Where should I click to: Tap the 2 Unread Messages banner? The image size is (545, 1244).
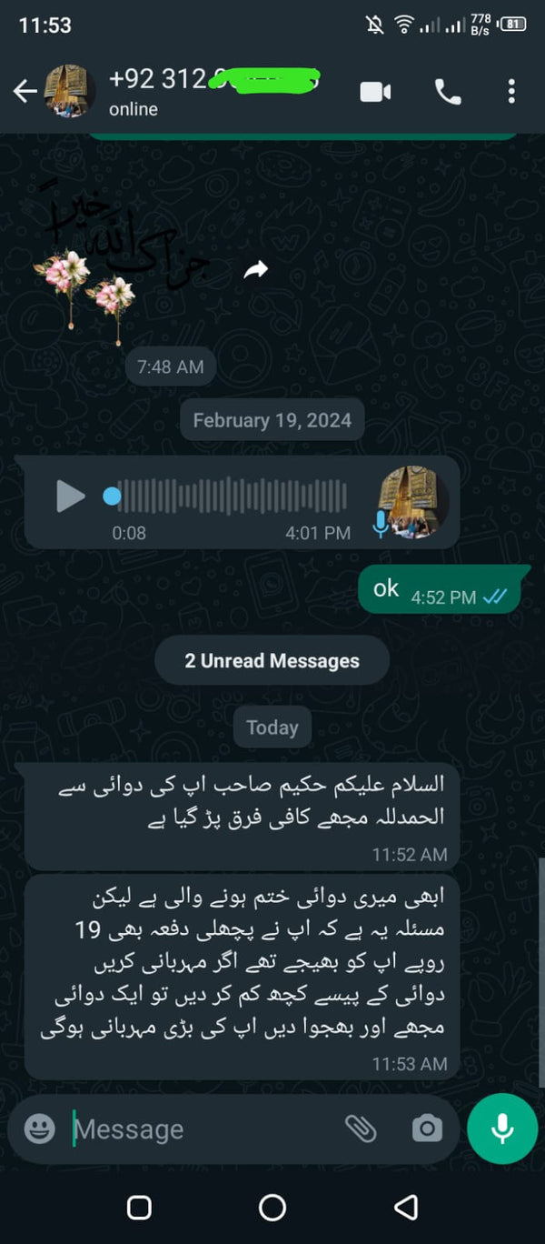point(272,661)
